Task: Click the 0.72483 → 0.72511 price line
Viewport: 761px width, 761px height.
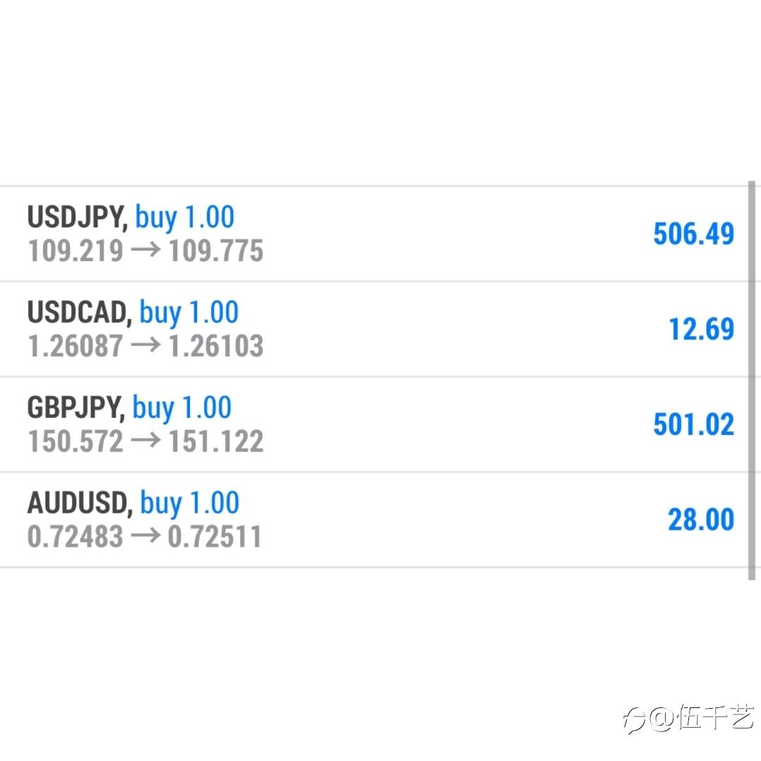Action: [x=145, y=537]
